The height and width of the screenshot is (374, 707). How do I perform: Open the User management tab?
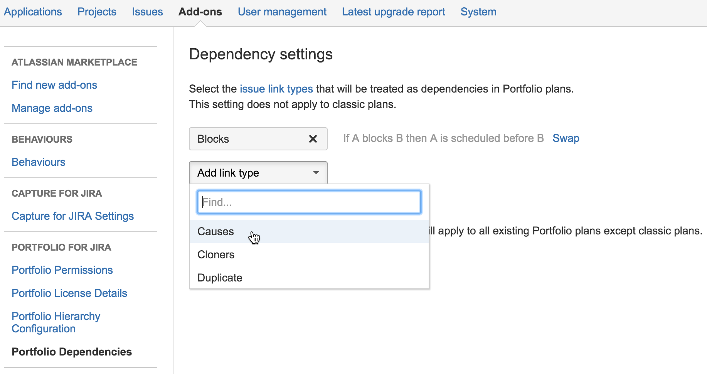point(282,12)
